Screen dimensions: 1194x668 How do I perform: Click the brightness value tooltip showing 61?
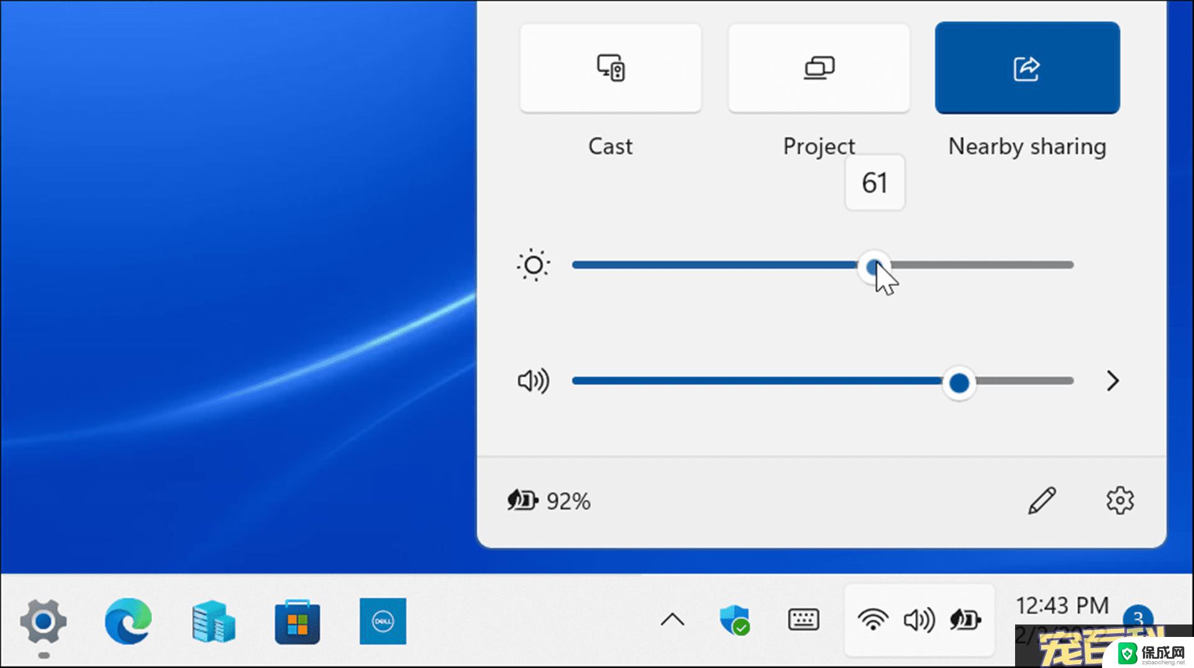click(875, 183)
